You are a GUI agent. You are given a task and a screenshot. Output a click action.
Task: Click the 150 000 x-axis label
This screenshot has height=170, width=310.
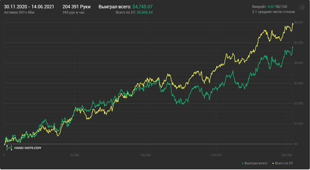(216, 155)
